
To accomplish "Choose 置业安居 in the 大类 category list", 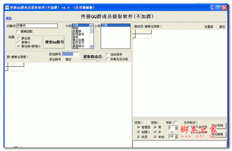I will coord(81,40).
